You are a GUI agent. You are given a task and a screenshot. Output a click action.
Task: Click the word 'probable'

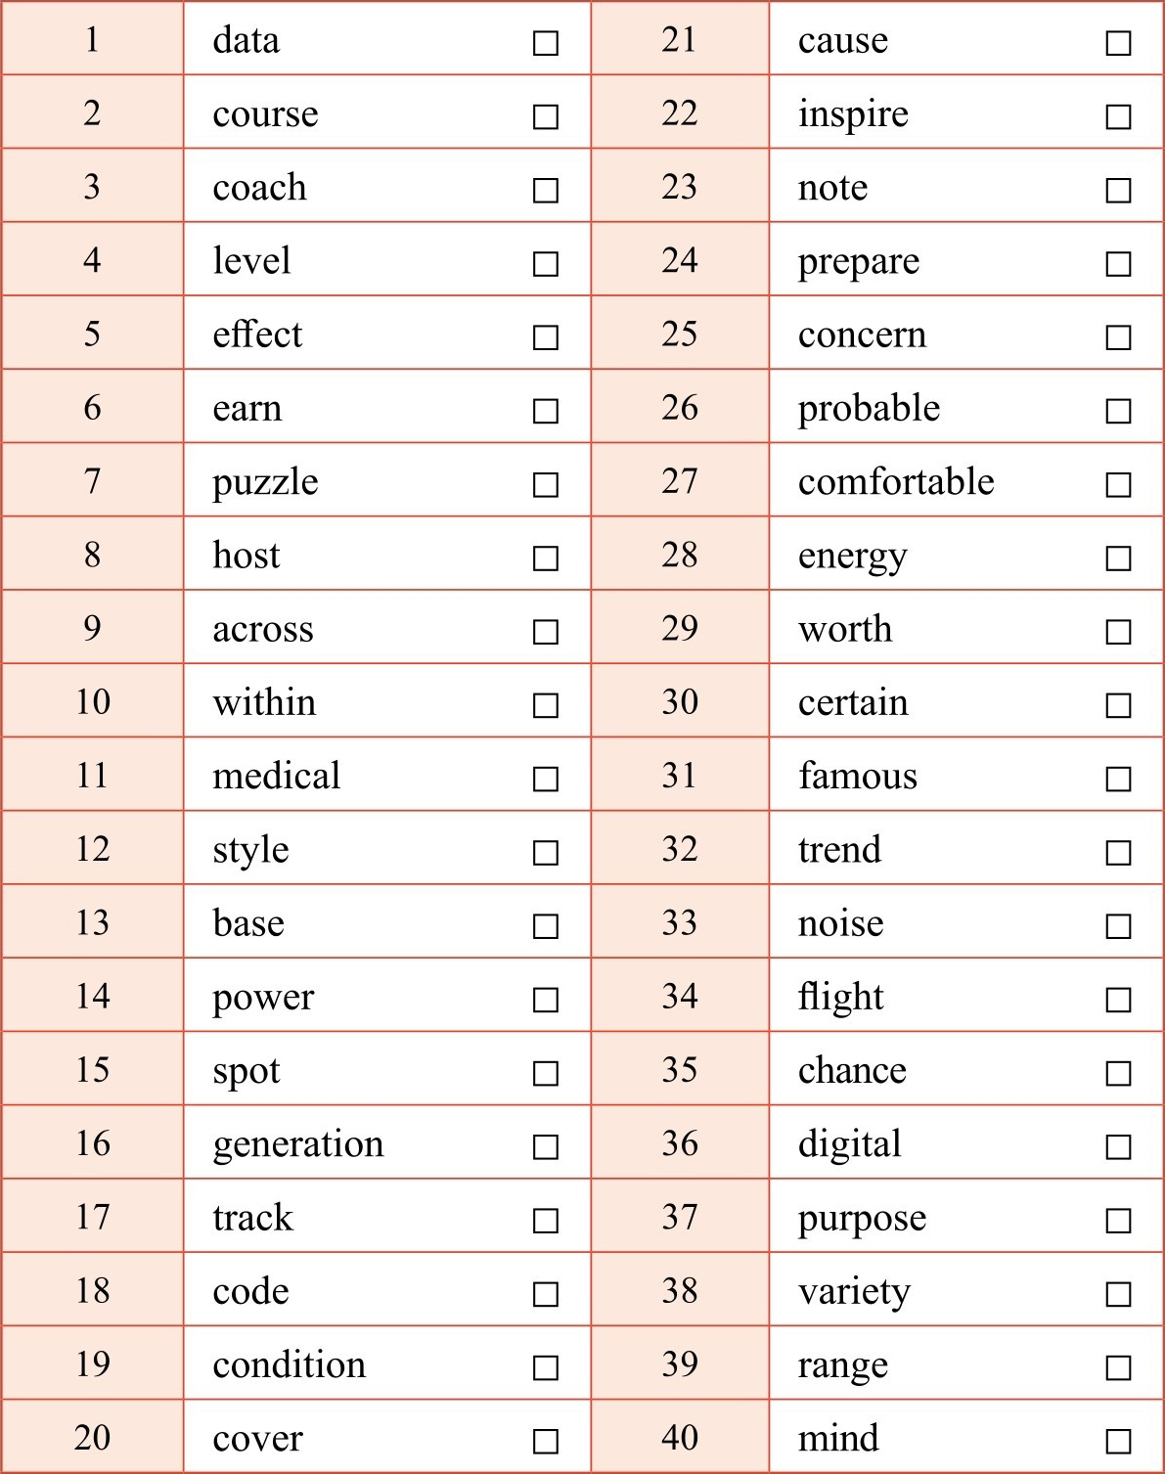[869, 409]
